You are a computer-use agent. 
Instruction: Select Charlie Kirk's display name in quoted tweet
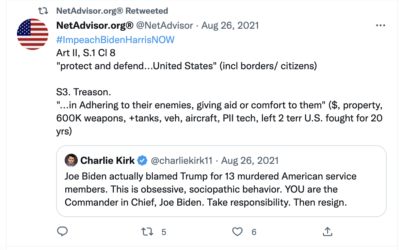108,160
